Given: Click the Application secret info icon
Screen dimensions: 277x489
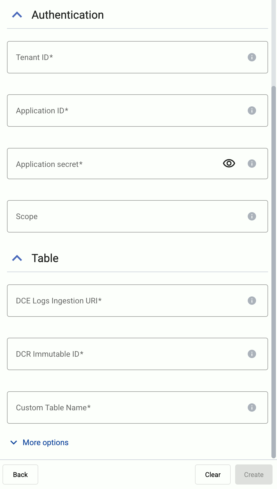Looking at the screenshot, I should [252, 164].
